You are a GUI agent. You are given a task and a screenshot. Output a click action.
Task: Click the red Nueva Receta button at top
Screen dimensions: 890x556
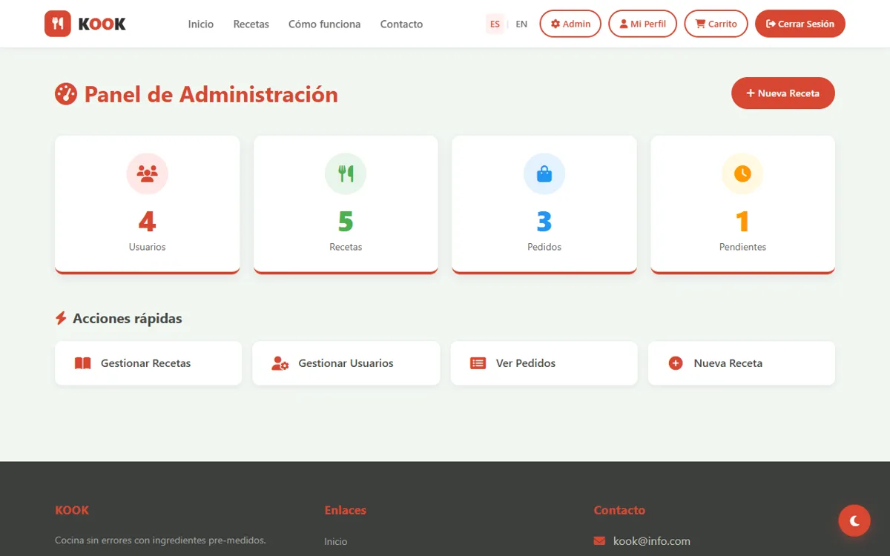[783, 93]
